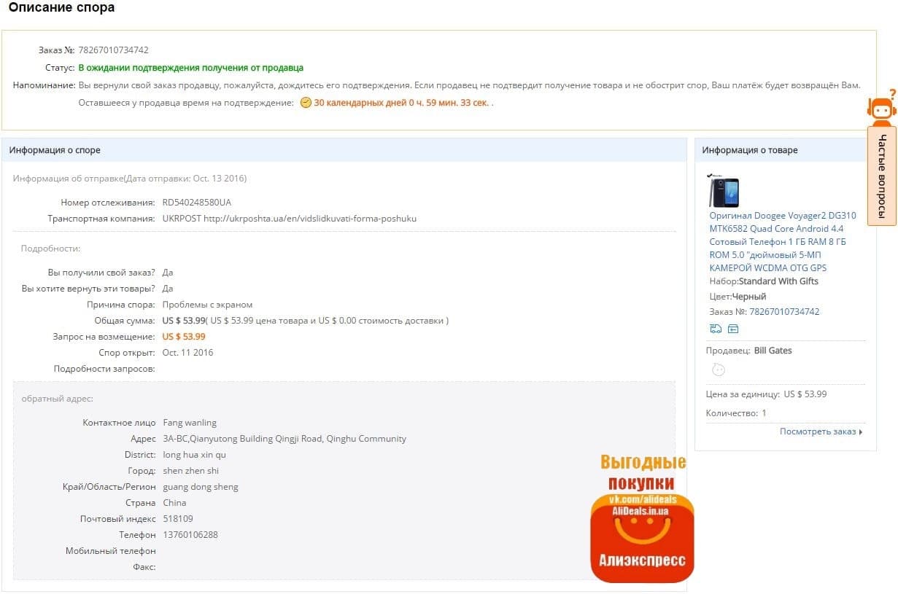Click the seller name Bill Gates
Screen dimensions: 898x594
pos(773,351)
